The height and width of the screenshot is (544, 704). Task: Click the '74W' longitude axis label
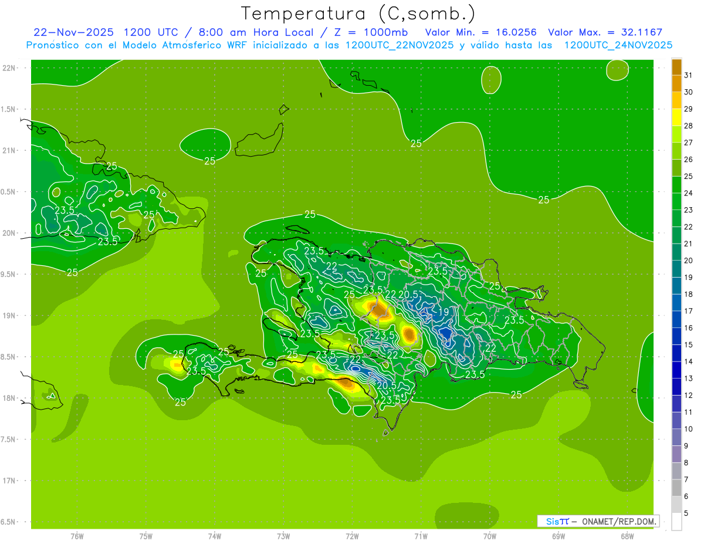click(x=215, y=536)
